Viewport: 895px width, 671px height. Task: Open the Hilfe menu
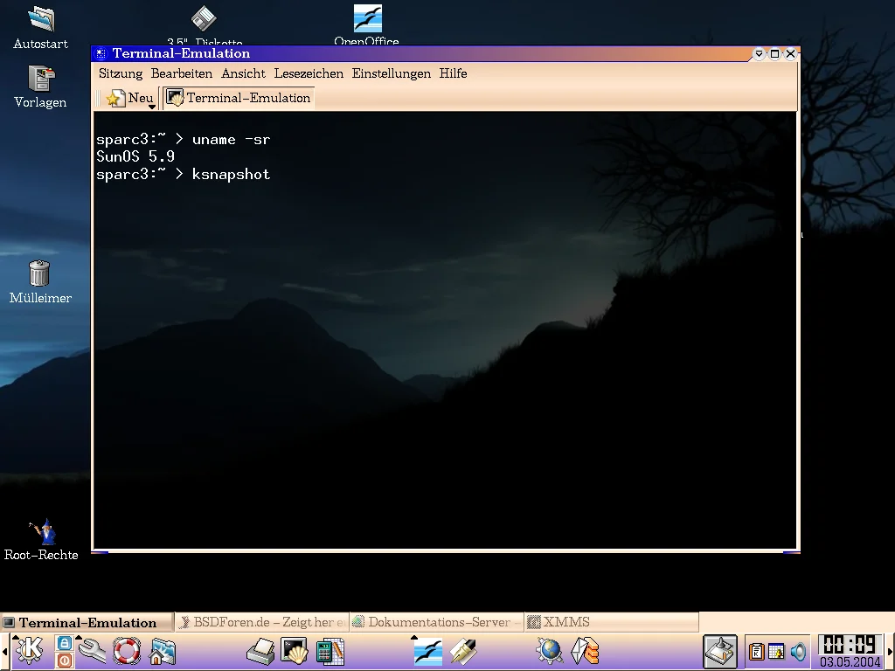(x=454, y=73)
